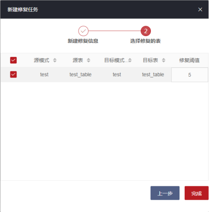Uncheck the test_table row checkbox
The image size is (209, 212).
pos(13,74)
